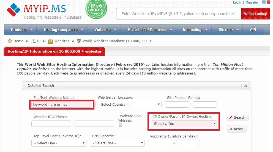Click the IP network icon in breadcrumb
Viewport: 273px width, 152px height.
[x=33, y=41]
